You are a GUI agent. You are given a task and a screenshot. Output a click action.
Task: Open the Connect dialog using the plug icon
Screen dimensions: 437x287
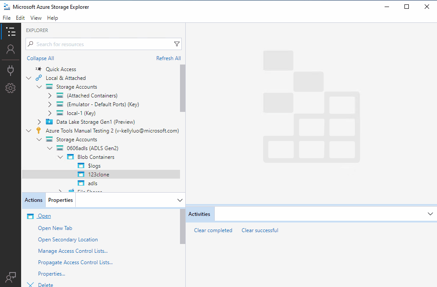tap(11, 71)
